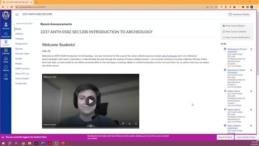The height and width of the screenshot is (146, 259).
Task: Open video in Panopto pop-out arrow
Action: (x=123, y=124)
